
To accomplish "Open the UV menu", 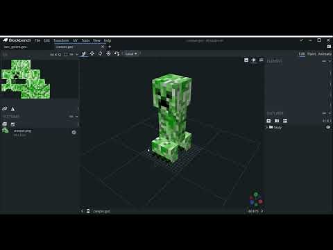I will tap(75, 40).
